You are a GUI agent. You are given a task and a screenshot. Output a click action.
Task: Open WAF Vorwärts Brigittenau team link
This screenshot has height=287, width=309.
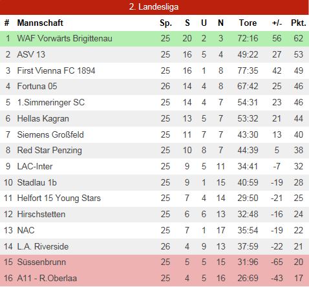65,38
